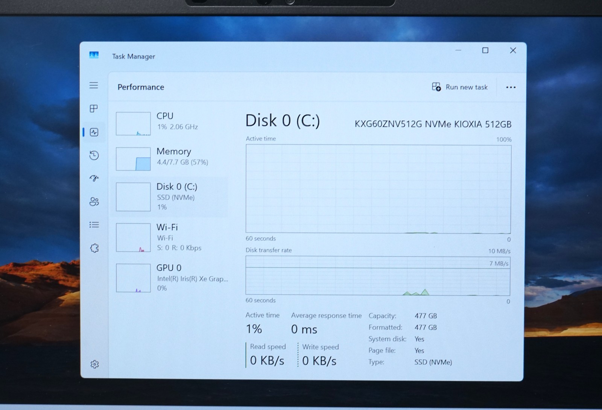This screenshot has width=602, height=410.
Task: Open the three-dot more options menu
Action: pyautogui.click(x=511, y=87)
